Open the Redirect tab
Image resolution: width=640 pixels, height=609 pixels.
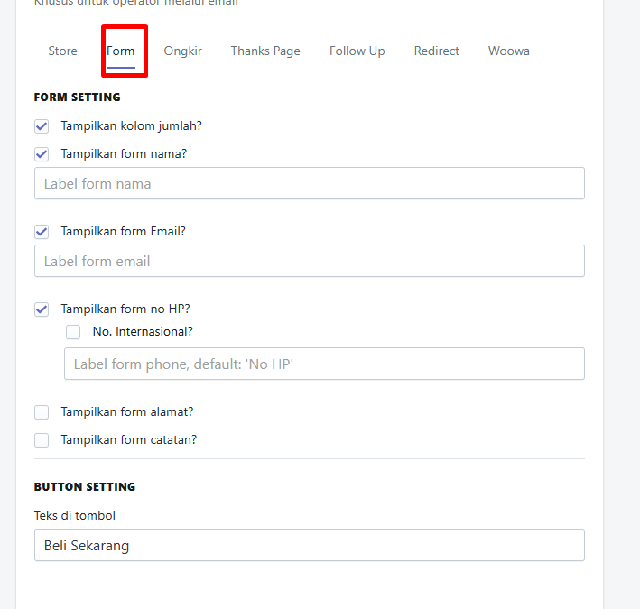point(436,51)
